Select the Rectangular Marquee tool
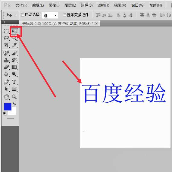 (x=6, y=31)
